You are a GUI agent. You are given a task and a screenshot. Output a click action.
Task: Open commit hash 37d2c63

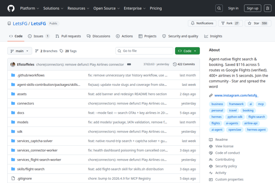click(149, 64)
